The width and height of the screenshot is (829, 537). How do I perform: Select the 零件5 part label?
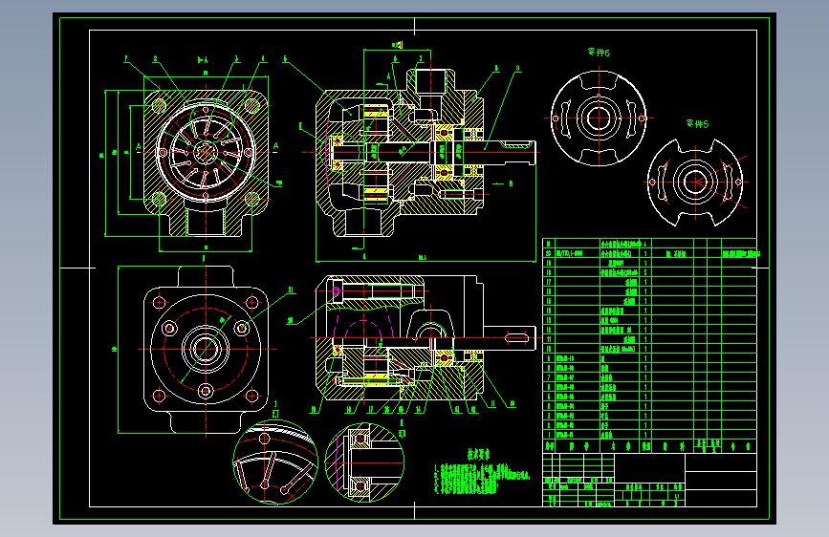[x=697, y=123]
